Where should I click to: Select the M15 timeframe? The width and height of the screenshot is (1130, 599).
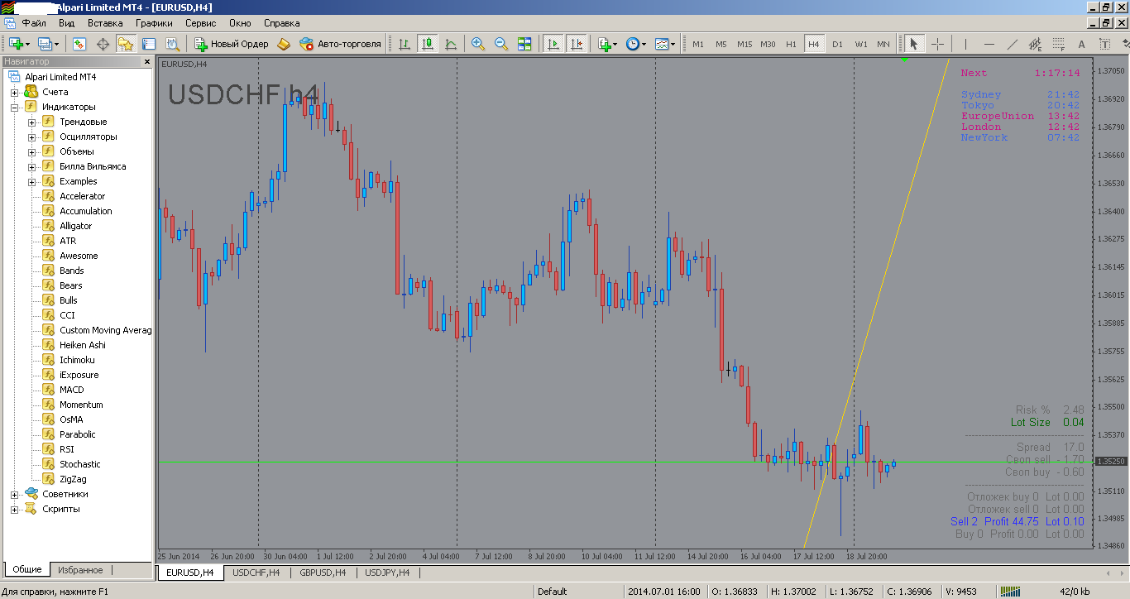pos(745,44)
